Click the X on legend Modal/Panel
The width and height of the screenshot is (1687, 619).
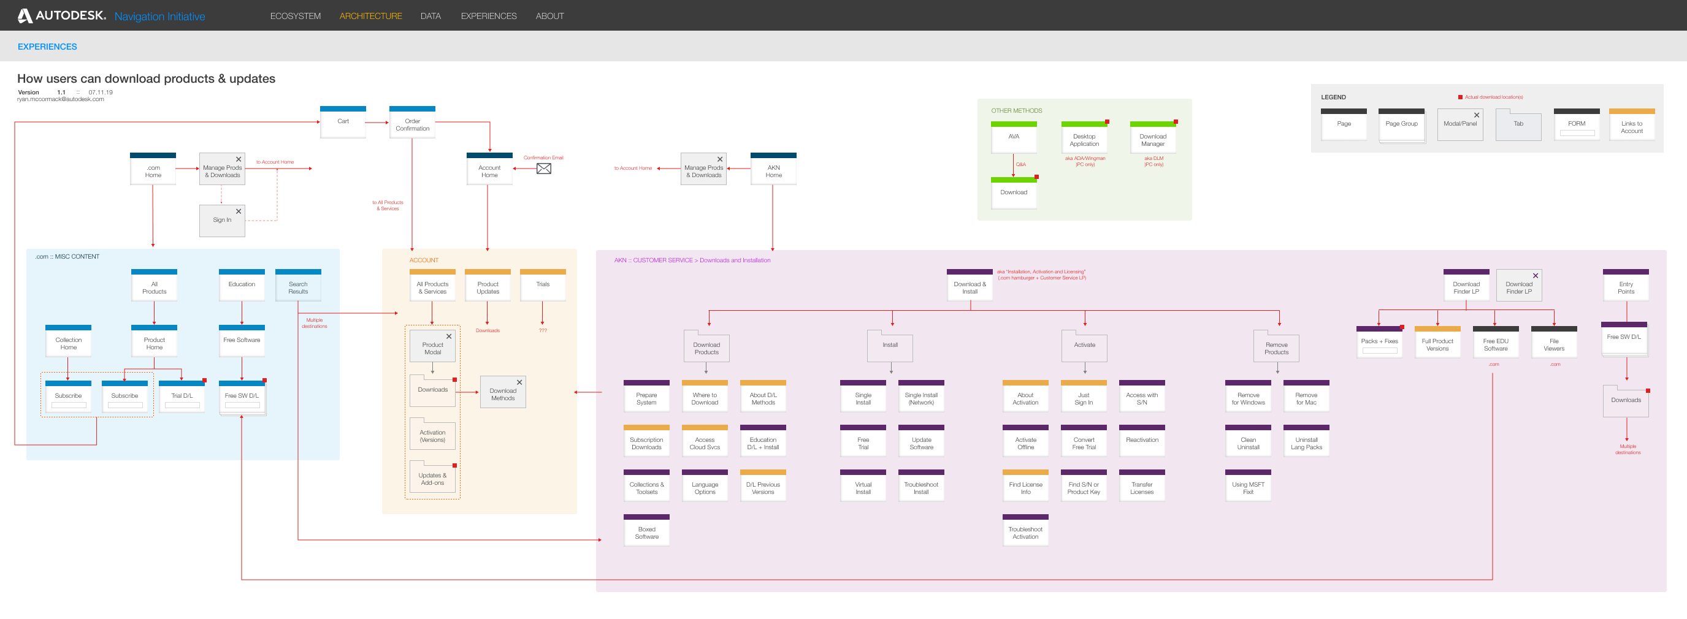click(x=1476, y=115)
